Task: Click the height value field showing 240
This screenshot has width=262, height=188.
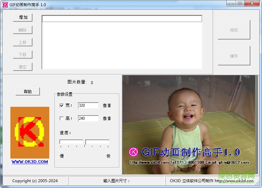Action: click(88, 118)
